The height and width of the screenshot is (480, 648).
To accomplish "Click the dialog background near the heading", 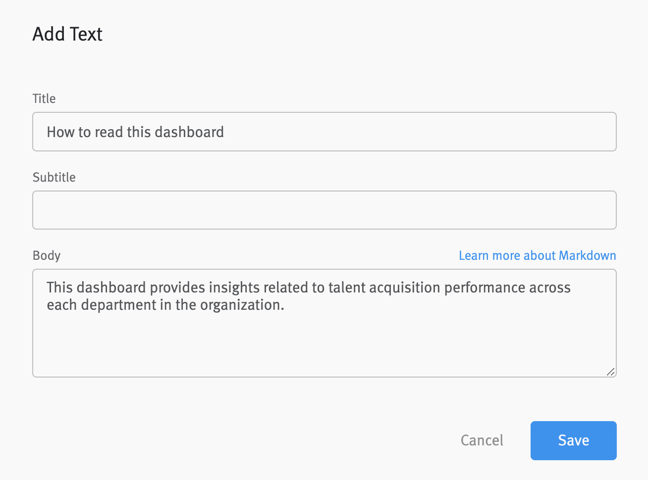I will [248, 34].
